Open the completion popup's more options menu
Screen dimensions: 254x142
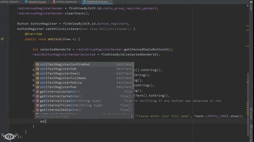(x=131, y=116)
